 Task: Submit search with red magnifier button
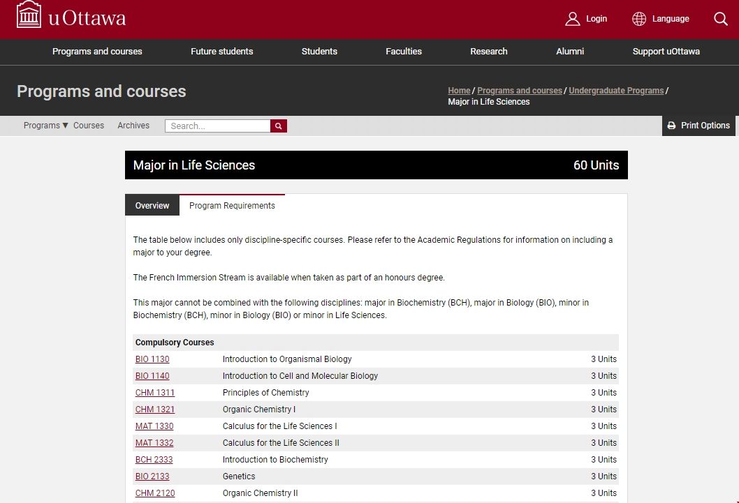click(279, 126)
